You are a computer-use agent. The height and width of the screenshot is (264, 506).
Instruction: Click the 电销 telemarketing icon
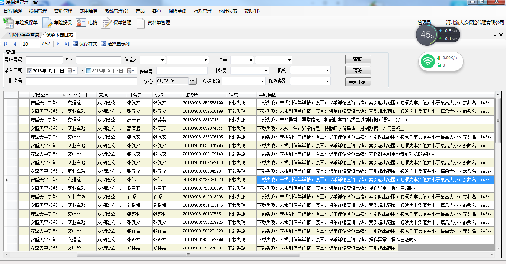pyautogui.click(x=81, y=23)
